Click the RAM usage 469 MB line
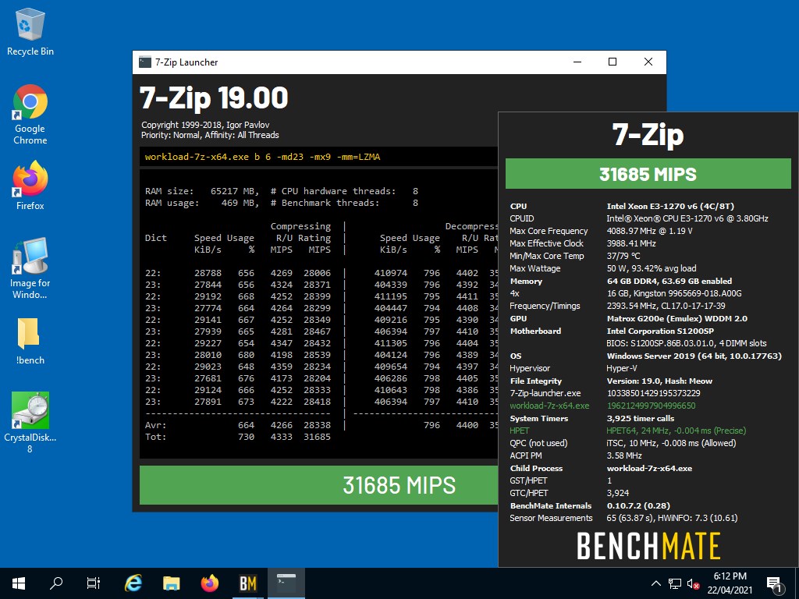The image size is (799, 599). [281, 203]
